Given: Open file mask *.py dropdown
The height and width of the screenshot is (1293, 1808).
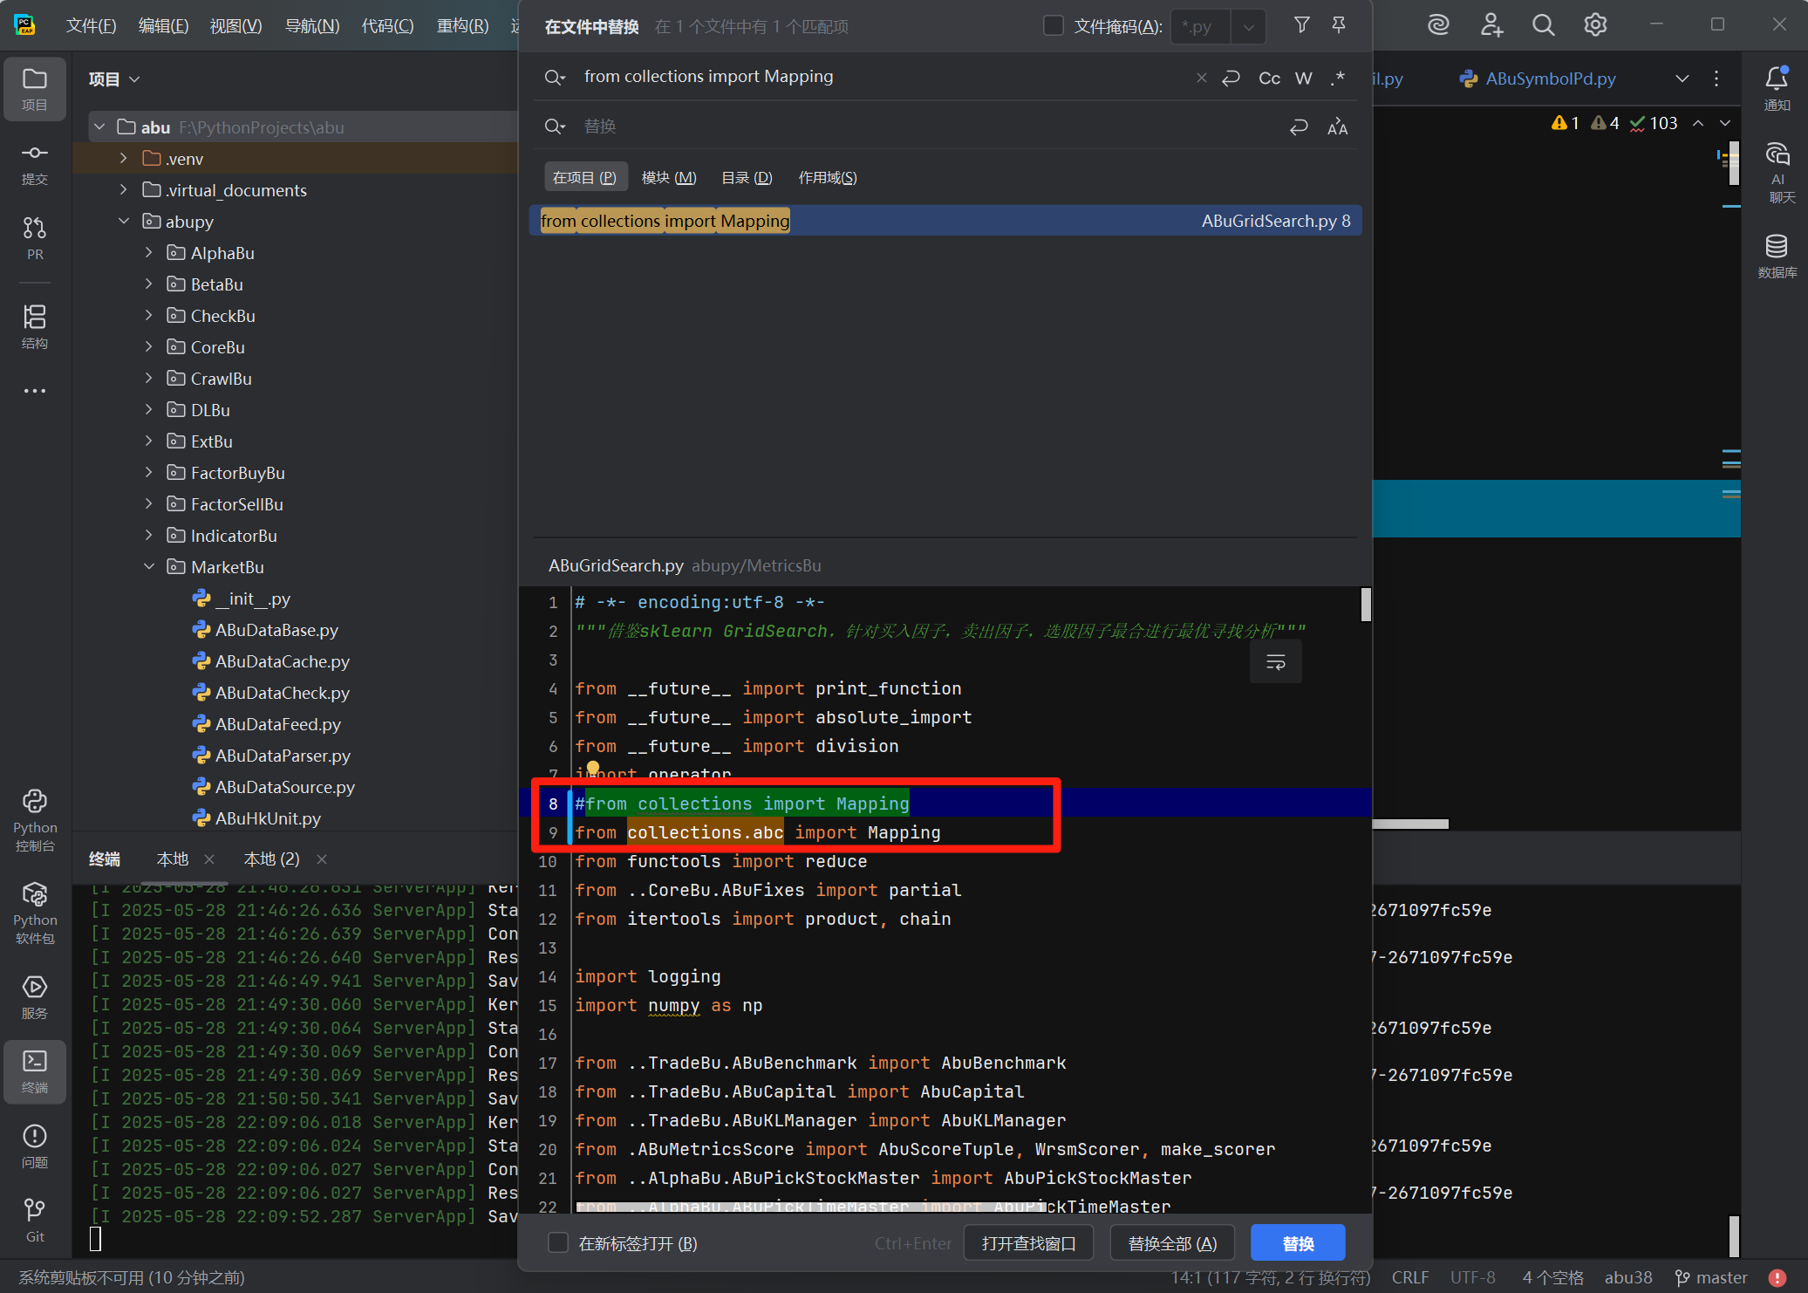Looking at the screenshot, I should click(1248, 27).
